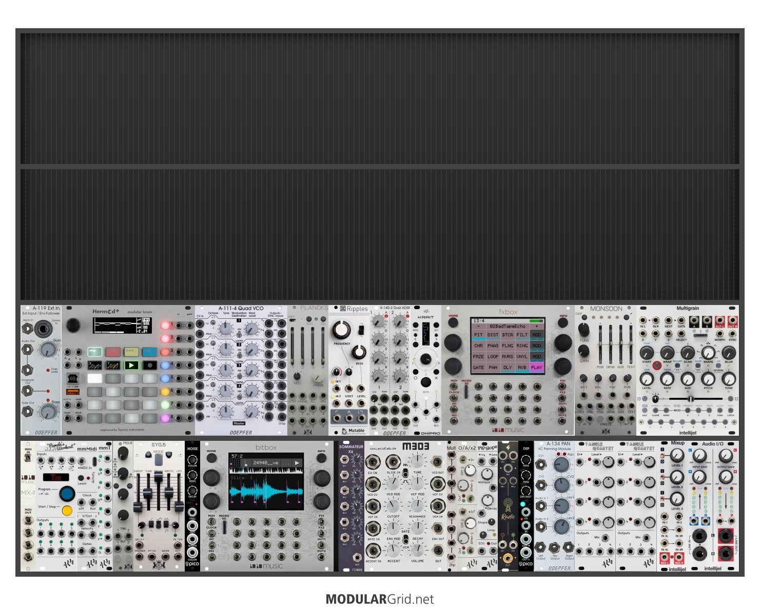Tap the green step button on Hermod+
Viewport: 760px width, 610px height.
95,352
